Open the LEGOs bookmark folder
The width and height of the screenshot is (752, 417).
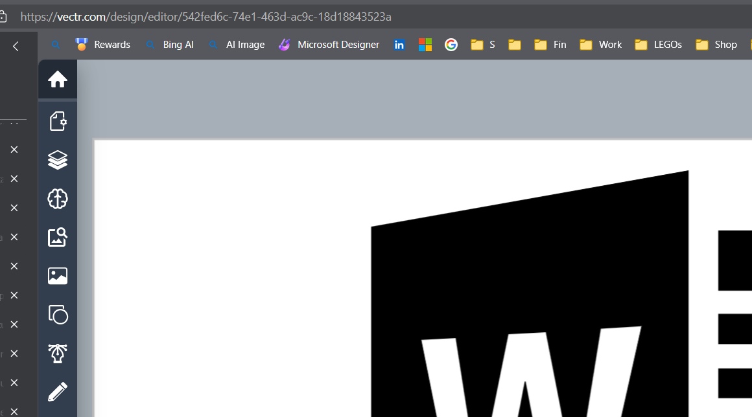coord(658,45)
